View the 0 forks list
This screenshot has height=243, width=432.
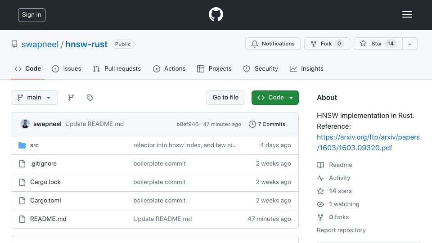click(x=333, y=217)
